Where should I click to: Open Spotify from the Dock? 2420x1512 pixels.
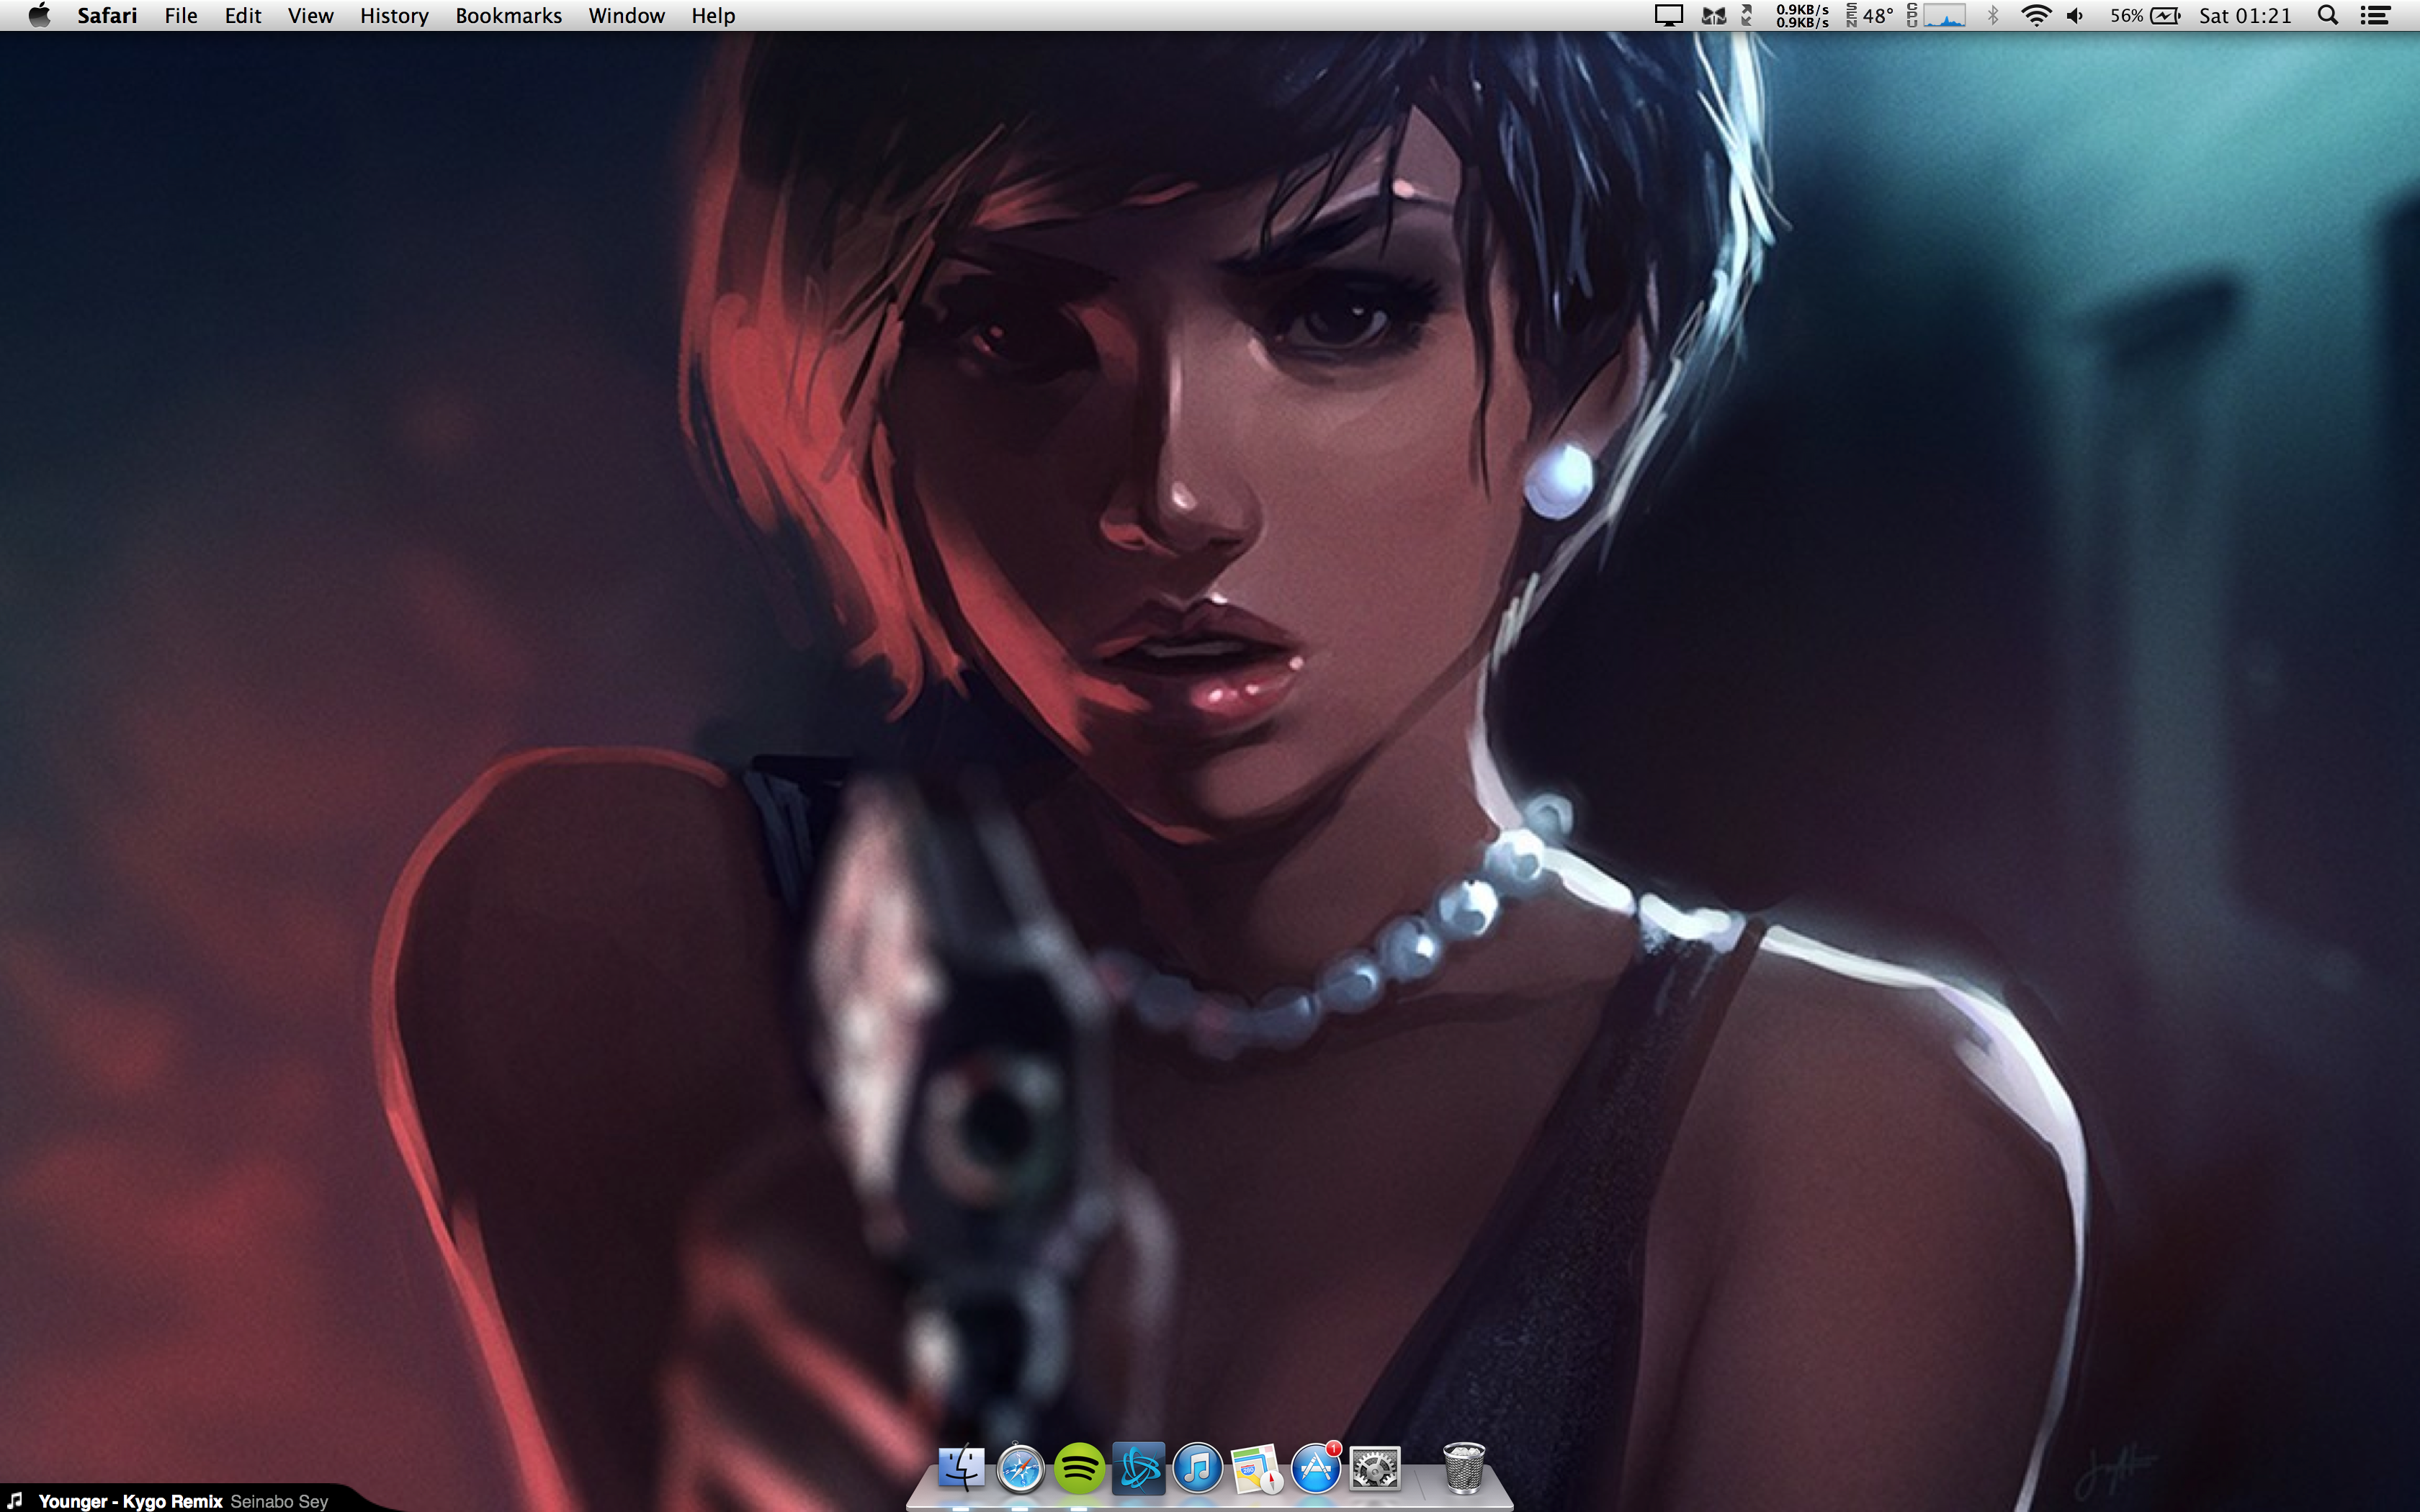pyautogui.click(x=1079, y=1468)
